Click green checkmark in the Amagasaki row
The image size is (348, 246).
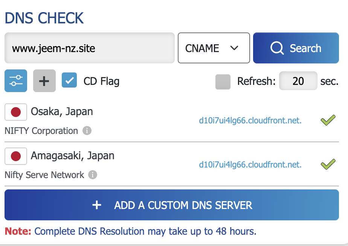(x=328, y=165)
